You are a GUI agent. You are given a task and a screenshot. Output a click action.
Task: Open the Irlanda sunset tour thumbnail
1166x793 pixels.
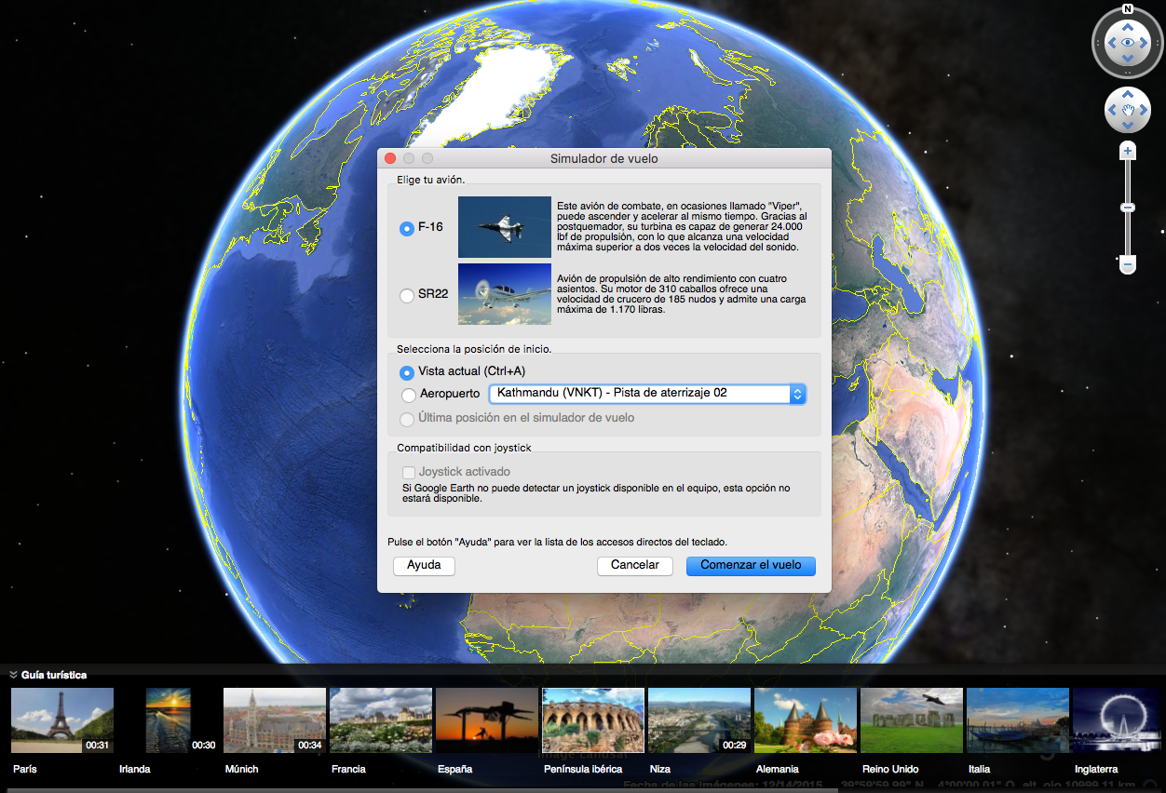169,720
